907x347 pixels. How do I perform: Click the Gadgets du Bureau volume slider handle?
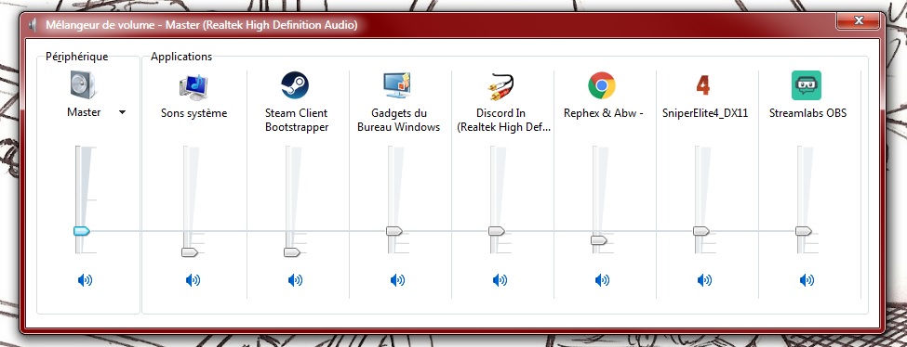(x=394, y=231)
